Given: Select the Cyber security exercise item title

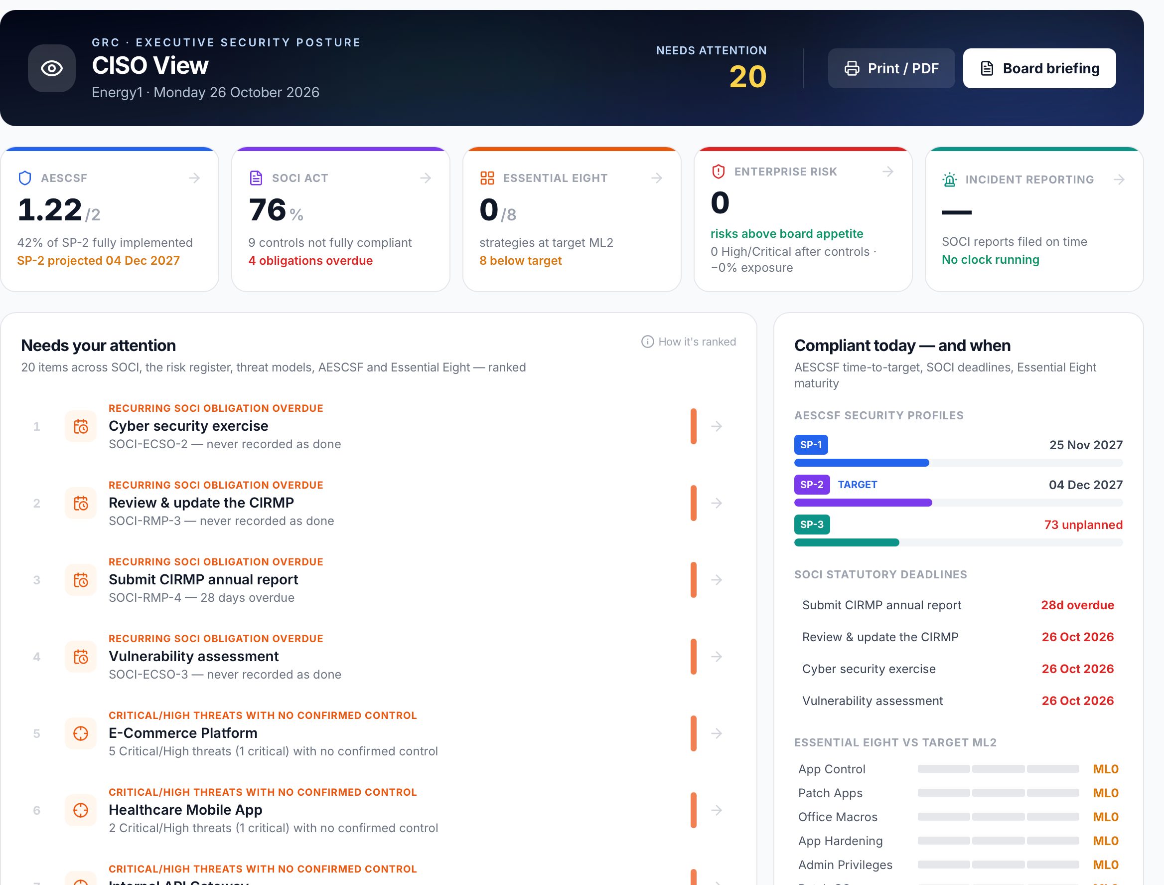Looking at the screenshot, I should pos(188,426).
